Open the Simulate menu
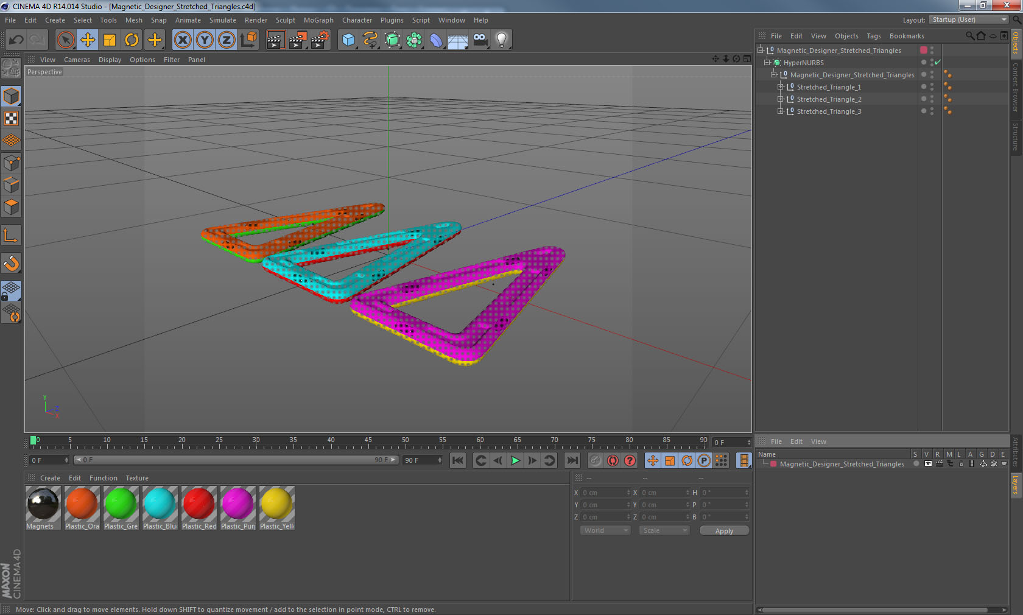 pos(223,20)
